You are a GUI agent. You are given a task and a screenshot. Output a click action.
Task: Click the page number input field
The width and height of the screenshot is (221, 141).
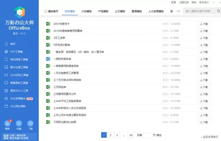point(147,135)
